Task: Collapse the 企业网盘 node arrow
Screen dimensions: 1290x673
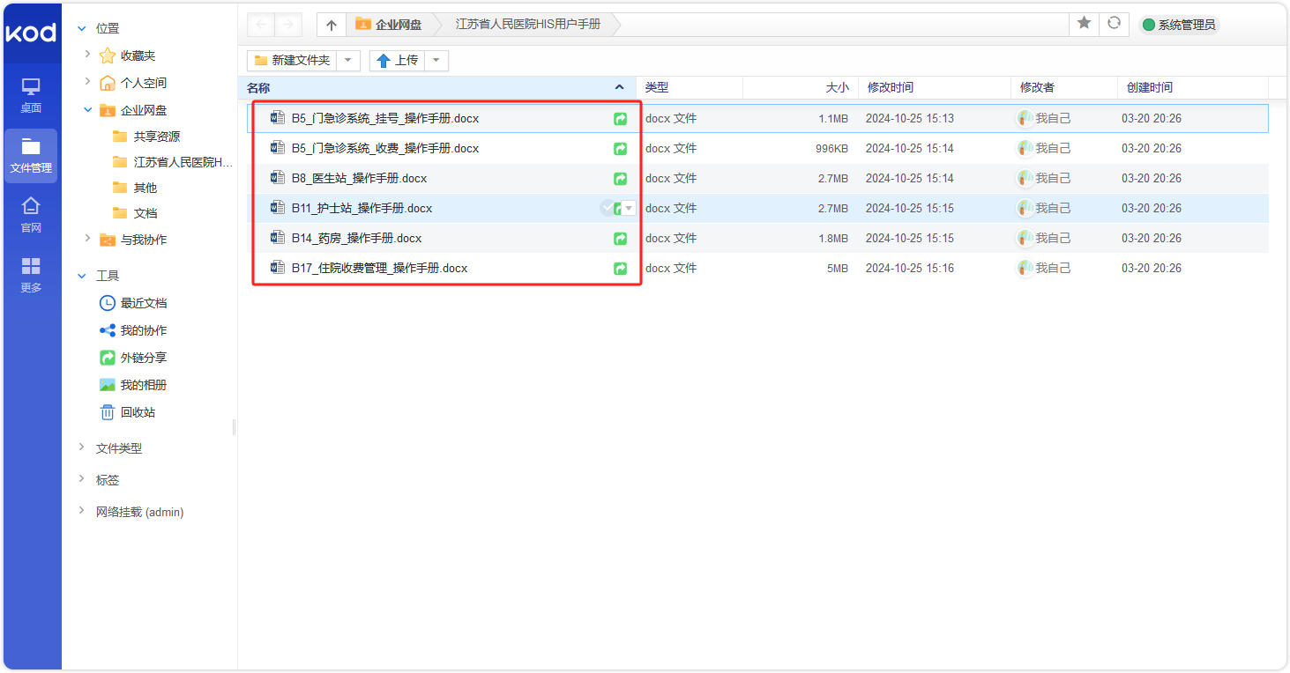Action: click(87, 110)
